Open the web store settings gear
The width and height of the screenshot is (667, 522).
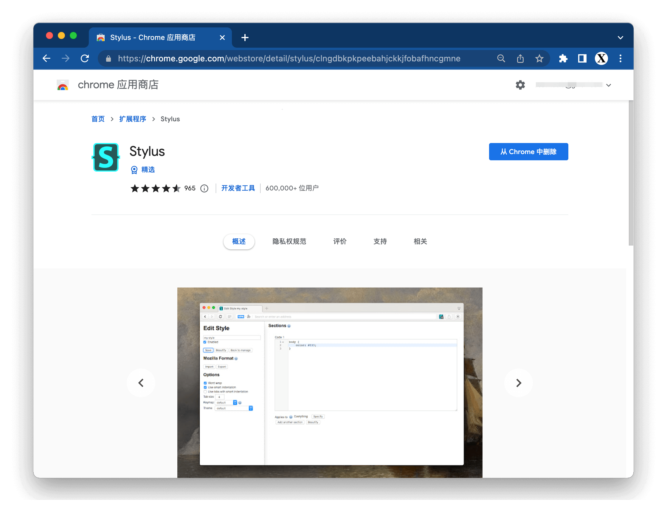520,85
